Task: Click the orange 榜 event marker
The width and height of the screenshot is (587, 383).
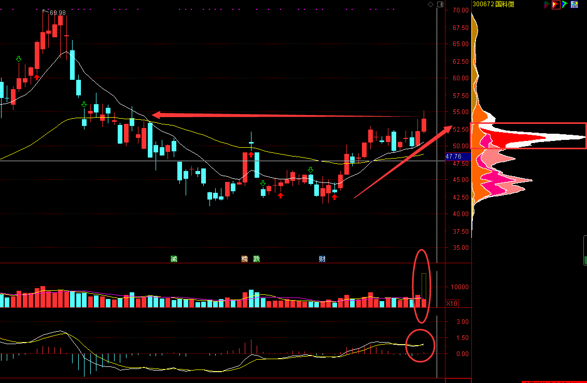Action: pos(244,259)
